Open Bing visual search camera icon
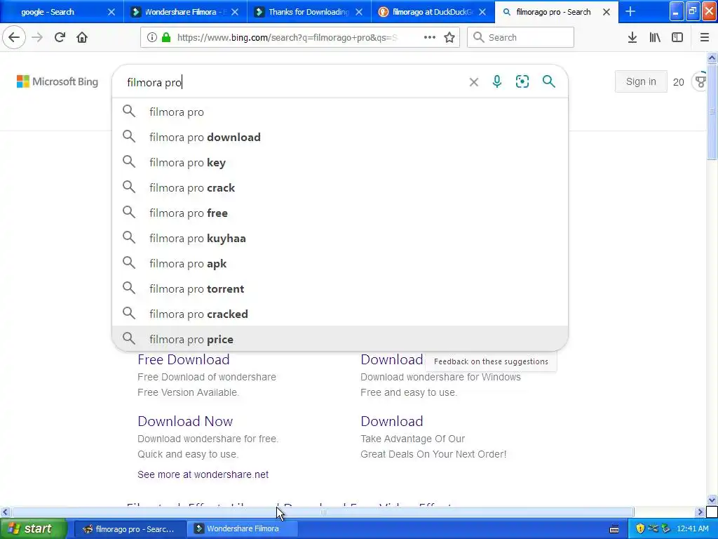This screenshot has height=539, width=718. click(522, 81)
